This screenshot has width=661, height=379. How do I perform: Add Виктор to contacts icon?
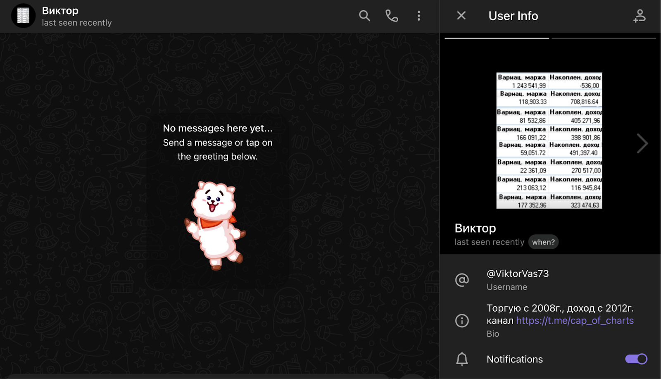pyautogui.click(x=640, y=16)
